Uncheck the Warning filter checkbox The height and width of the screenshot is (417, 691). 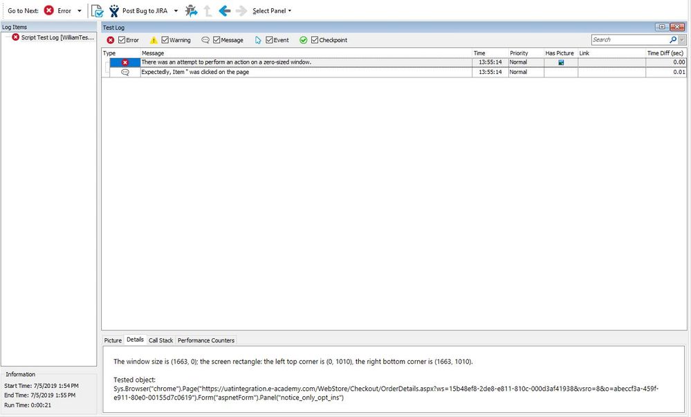coord(165,39)
